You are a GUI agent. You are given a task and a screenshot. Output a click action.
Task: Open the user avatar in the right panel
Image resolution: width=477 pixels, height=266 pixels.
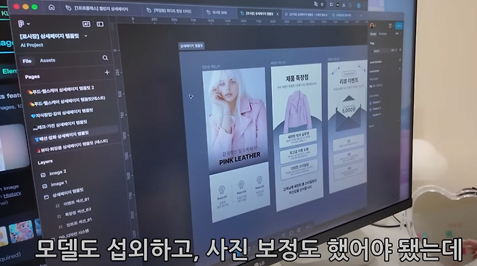point(372,25)
